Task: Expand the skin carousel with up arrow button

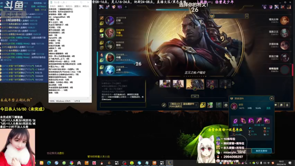Action: point(195,96)
